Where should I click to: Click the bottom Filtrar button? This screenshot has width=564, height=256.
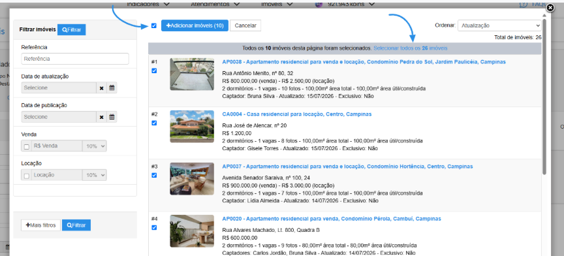tap(76, 225)
